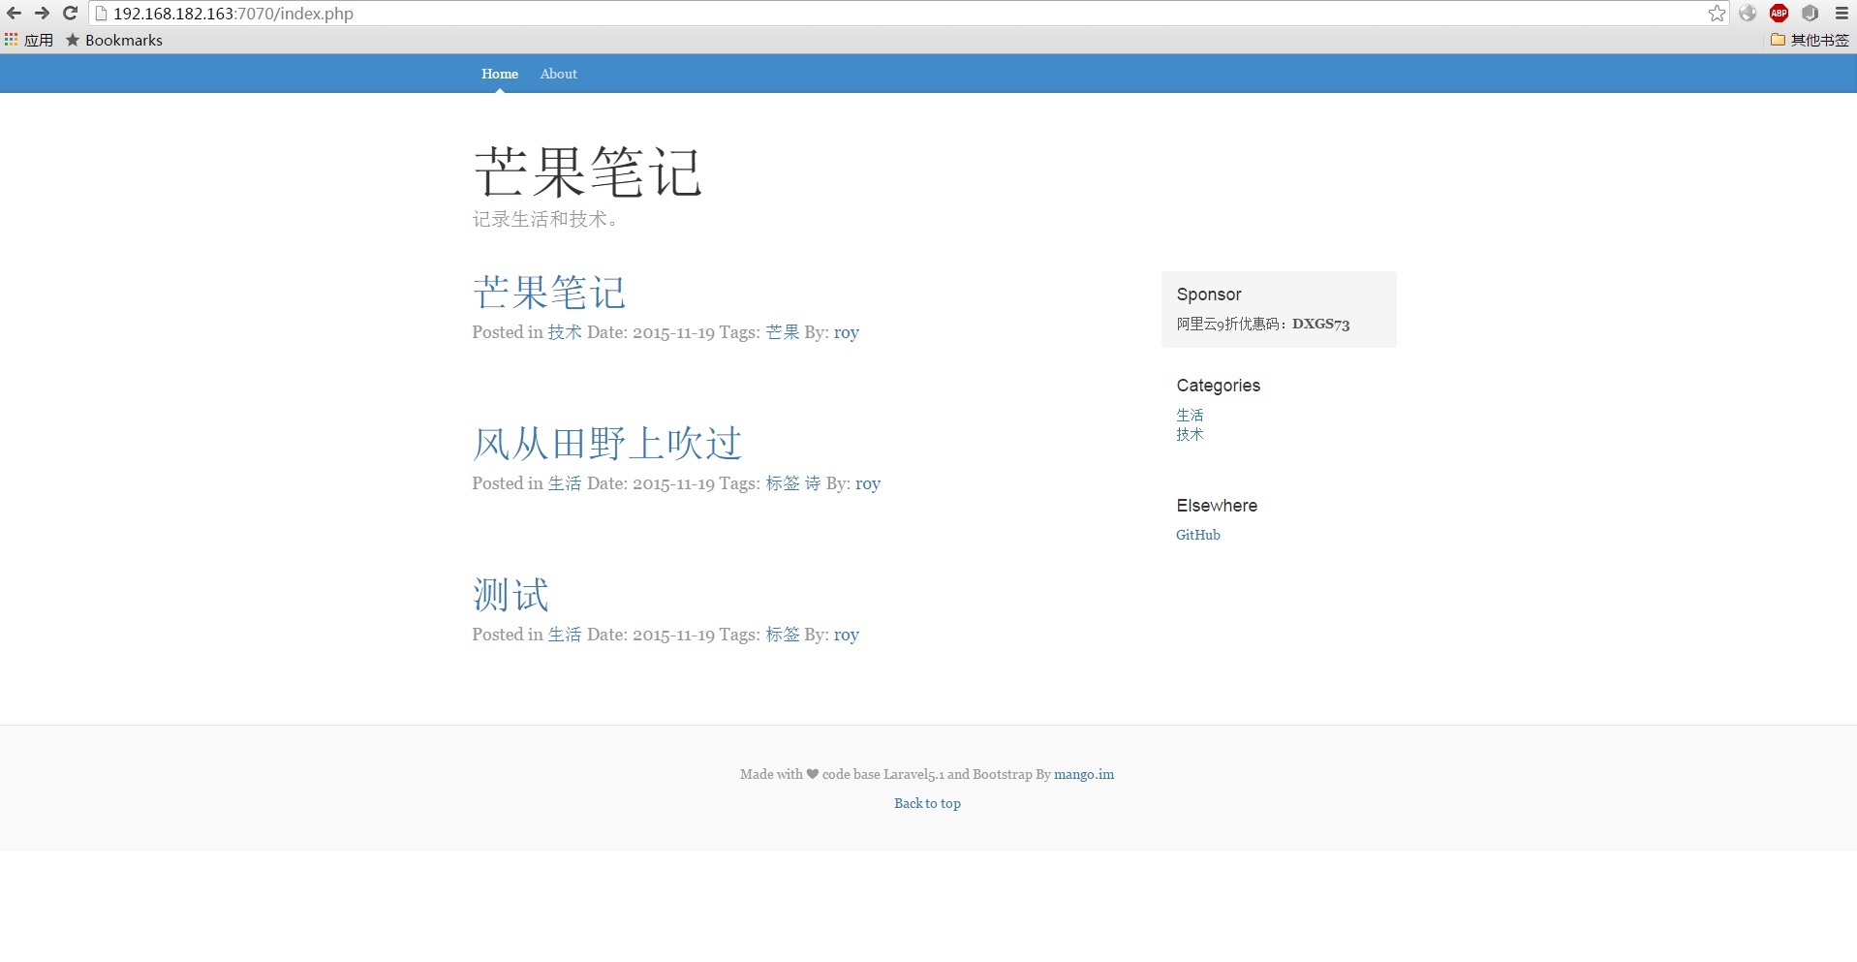Bookmark this page with the star icon
The width and height of the screenshot is (1857, 962).
pyautogui.click(x=1717, y=14)
